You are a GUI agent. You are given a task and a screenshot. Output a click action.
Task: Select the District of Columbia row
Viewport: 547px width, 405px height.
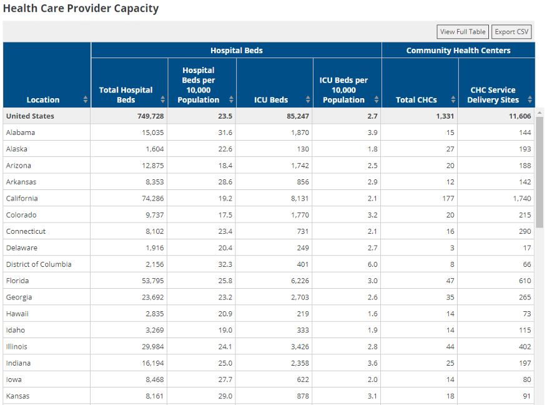tap(39, 264)
